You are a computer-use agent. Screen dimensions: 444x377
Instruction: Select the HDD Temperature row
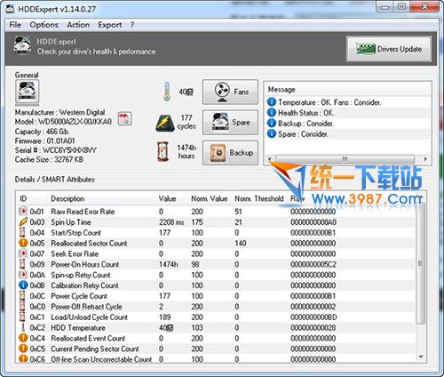(x=216, y=327)
